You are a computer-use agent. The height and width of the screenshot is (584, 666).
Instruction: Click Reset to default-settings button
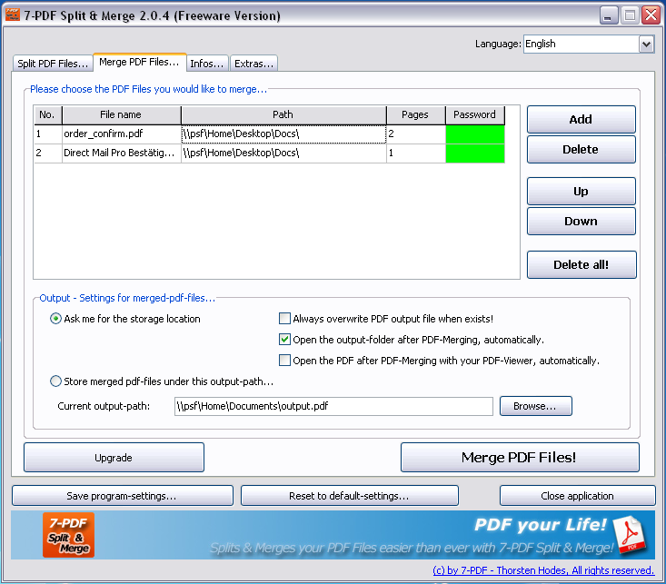pos(350,496)
